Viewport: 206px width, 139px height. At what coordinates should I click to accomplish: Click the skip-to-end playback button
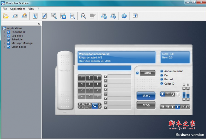pos(188,107)
